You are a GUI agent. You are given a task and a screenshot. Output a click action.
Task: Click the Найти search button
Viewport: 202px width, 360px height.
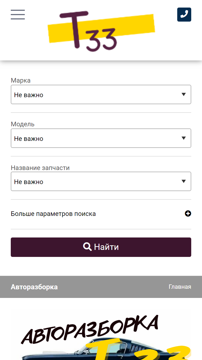click(101, 247)
